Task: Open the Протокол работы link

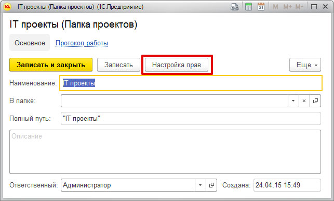Action: 82,43
